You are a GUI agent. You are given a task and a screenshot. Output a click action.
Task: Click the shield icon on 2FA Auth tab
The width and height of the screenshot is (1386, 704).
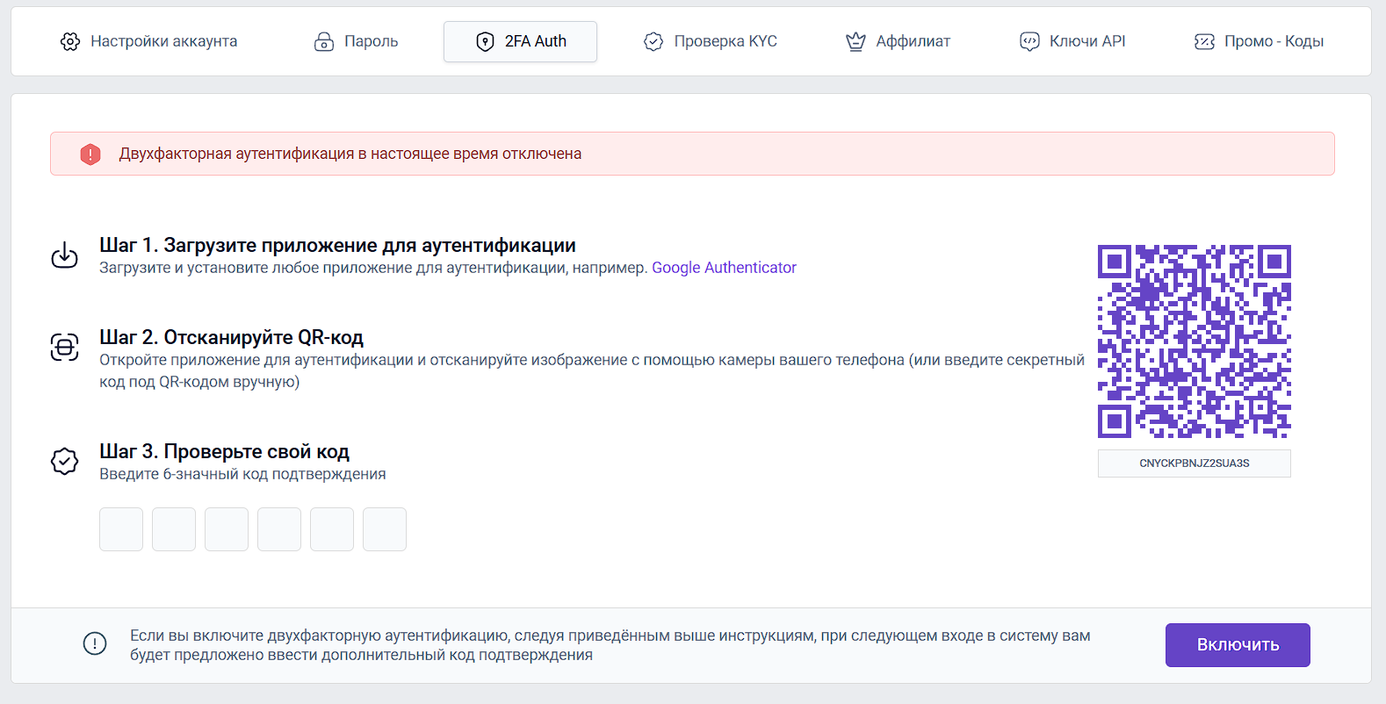(485, 41)
